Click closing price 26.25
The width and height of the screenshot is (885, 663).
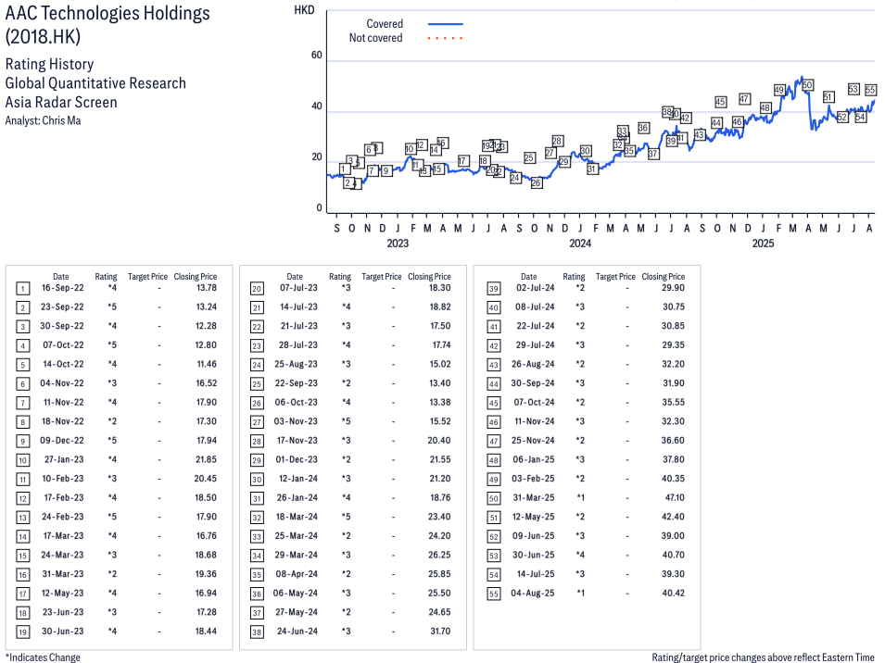pyautogui.click(x=439, y=555)
